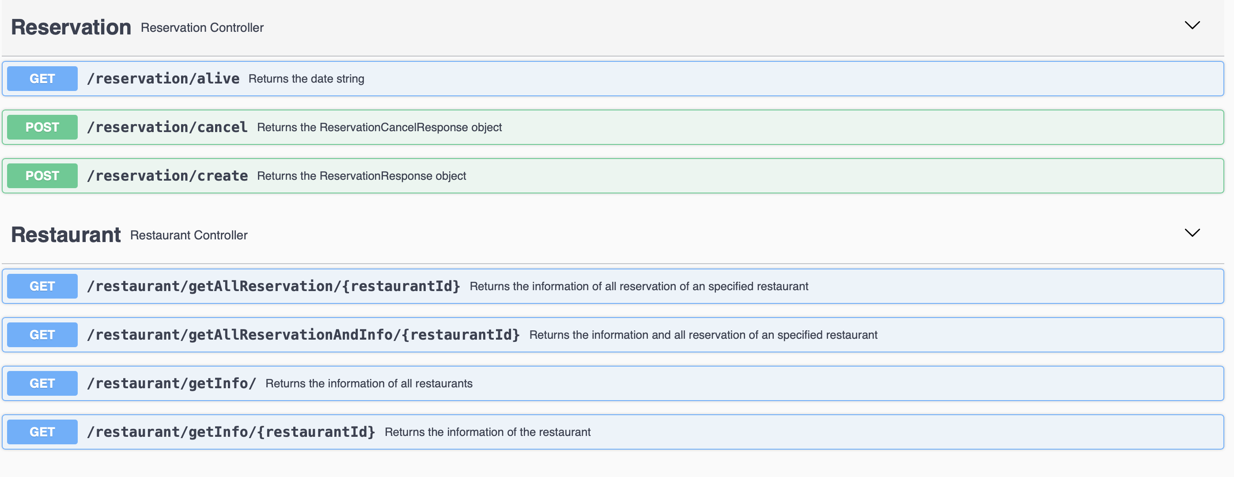Viewport: 1234px width, 477px height.
Task: Click the Reservation tag heading
Action: pyautogui.click(x=71, y=27)
